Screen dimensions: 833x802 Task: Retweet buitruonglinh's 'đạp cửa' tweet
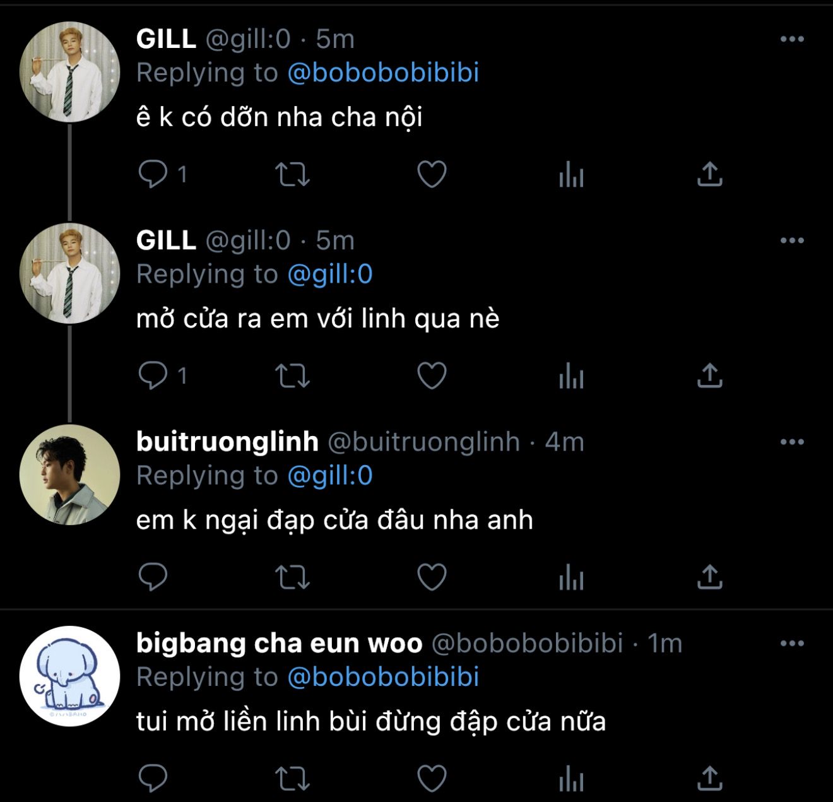(x=292, y=577)
